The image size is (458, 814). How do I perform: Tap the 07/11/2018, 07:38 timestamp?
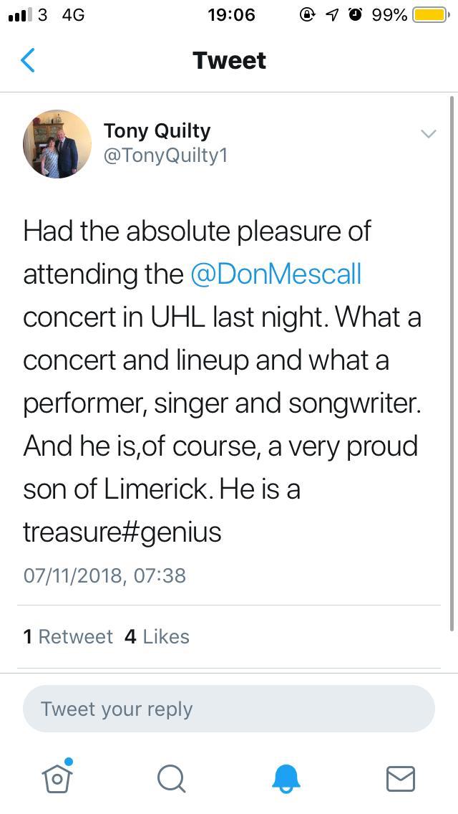(104, 575)
